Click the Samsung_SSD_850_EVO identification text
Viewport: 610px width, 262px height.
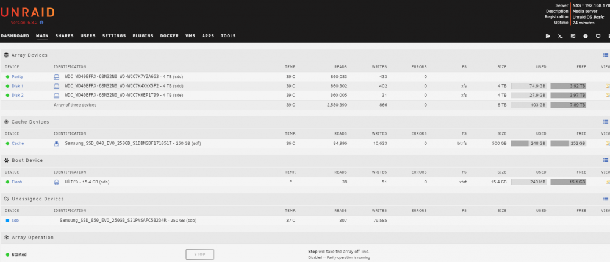(x=128, y=221)
